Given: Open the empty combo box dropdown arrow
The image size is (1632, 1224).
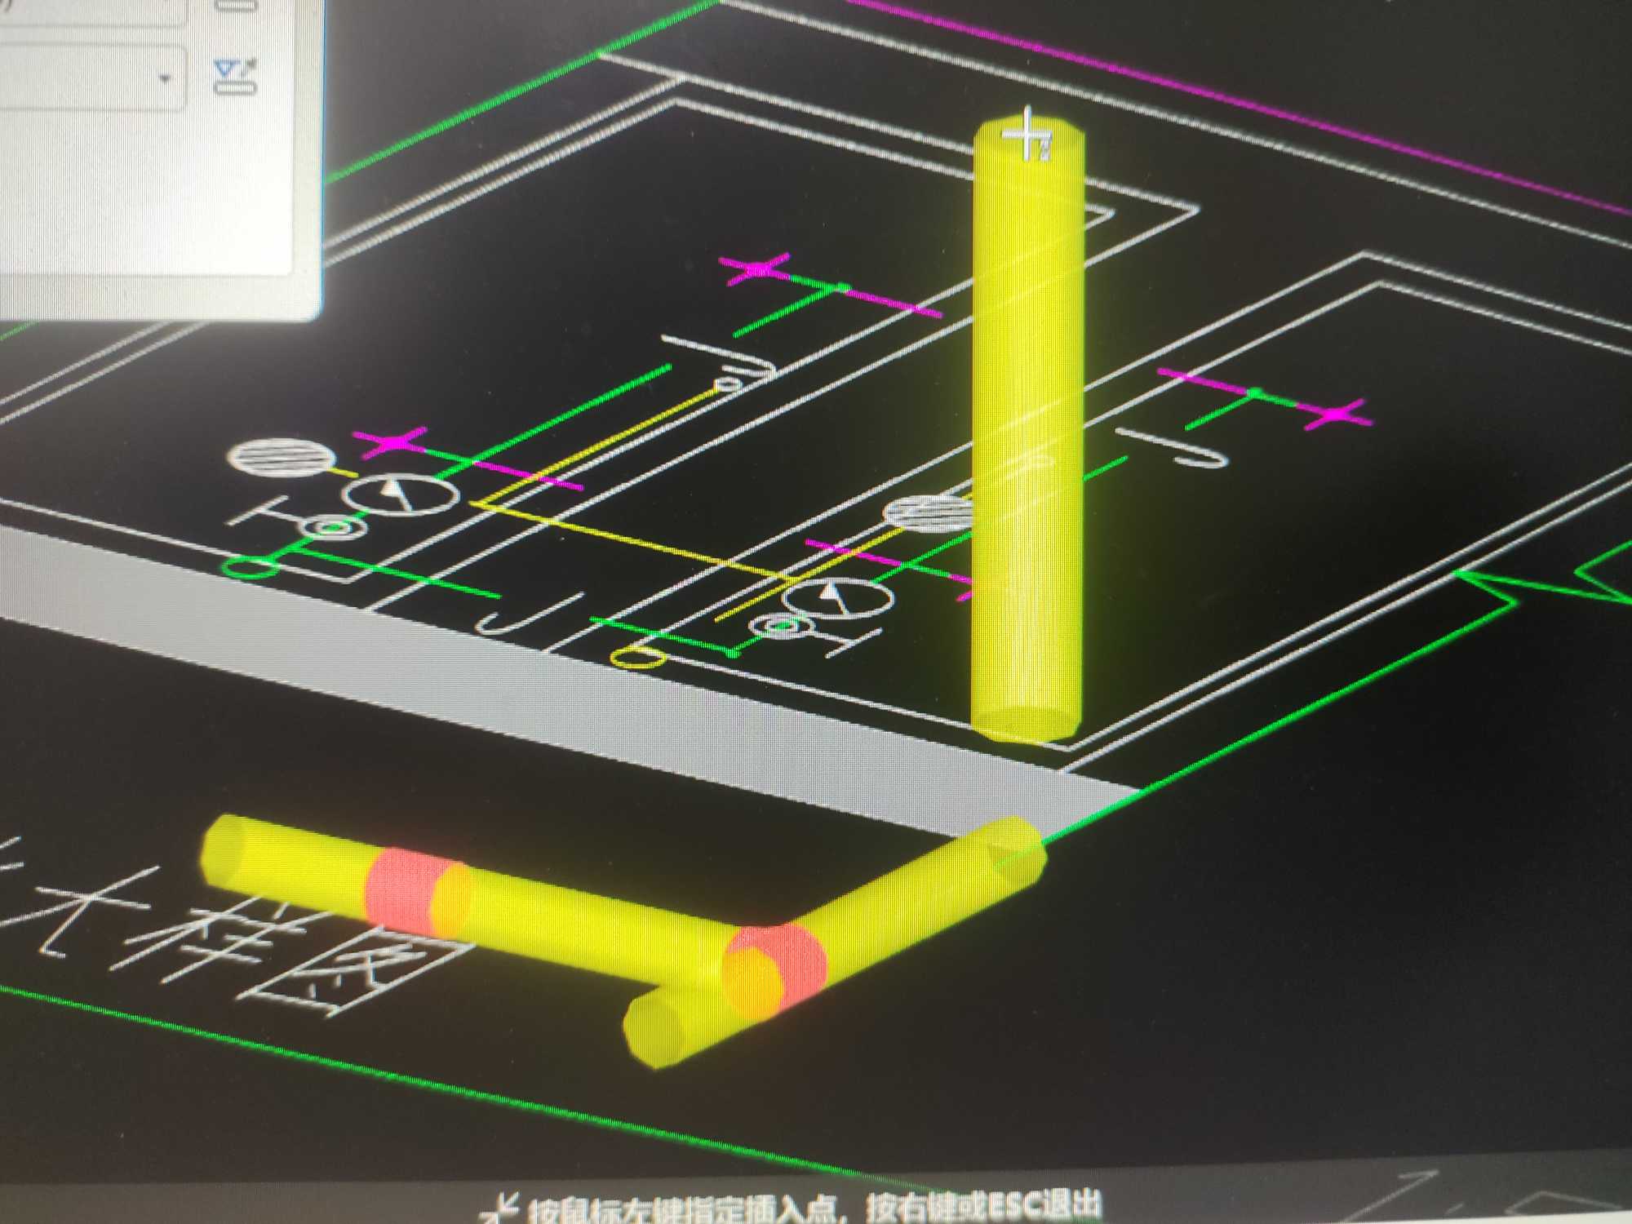Looking at the screenshot, I should (x=166, y=79).
